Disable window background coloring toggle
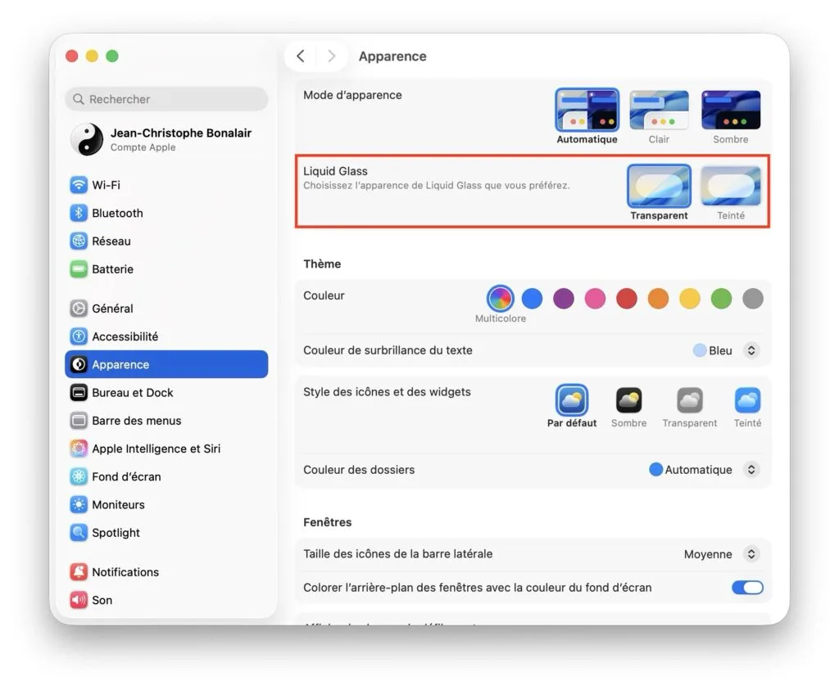This screenshot has width=839, height=690. coord(746,588)
